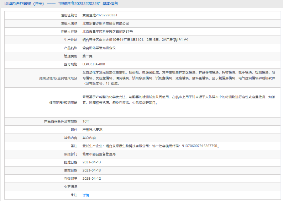This screenshot has width=283, height=201.
Task: Click the 产品储存条件及有效期 label
Action: pos(61,121)
